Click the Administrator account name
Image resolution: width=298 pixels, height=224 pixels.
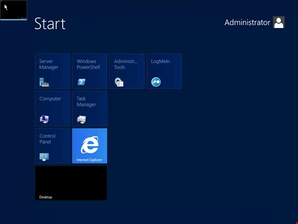pyautogui.click(x=247, y=22)
